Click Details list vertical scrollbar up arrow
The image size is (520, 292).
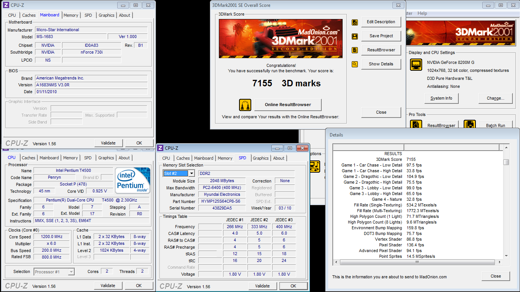[506, 147]
